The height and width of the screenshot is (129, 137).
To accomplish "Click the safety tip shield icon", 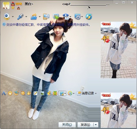I will 4,25.
